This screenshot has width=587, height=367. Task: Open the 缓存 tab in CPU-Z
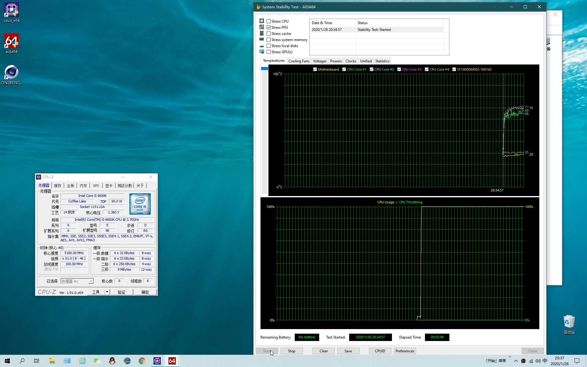click(57, 186)
